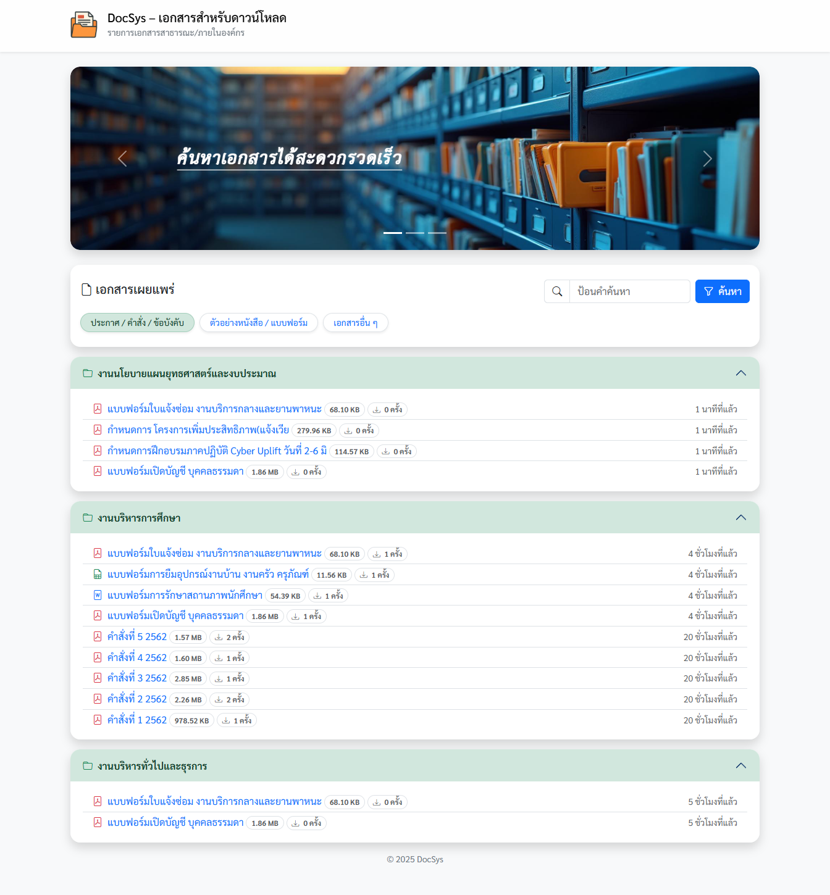Click the folder icon of งานนโยบายแผนยุทธศาสตร์และงบประมาณ
The image size is (830, 895).
coord(86,373)
